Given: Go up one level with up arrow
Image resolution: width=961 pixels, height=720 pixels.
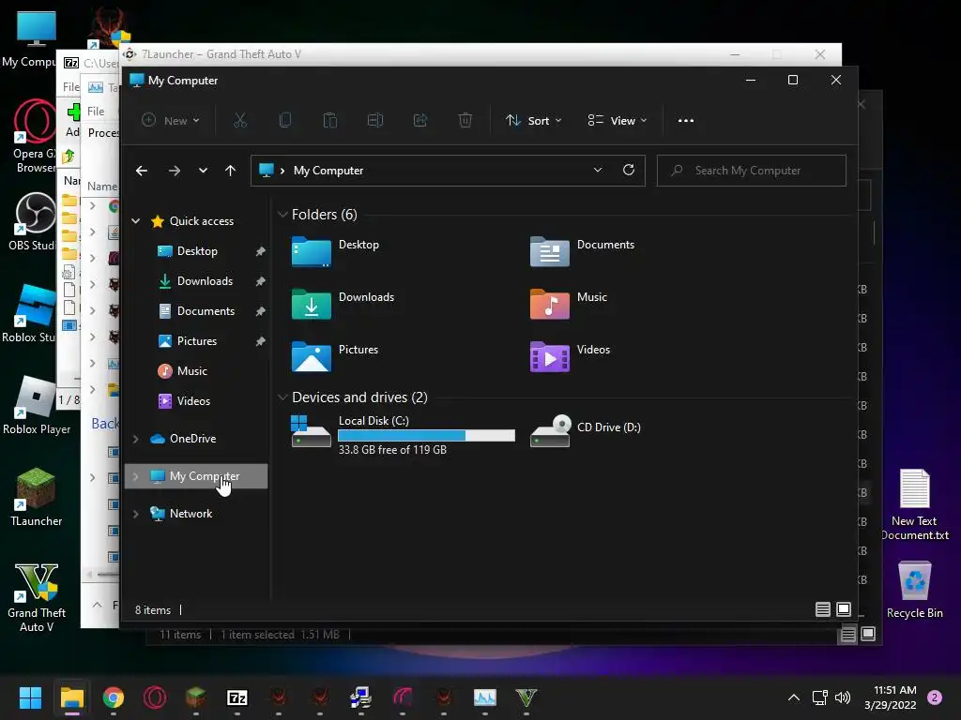Looking at the screenshot, I should pyautogui.click(x=231, y=171).
